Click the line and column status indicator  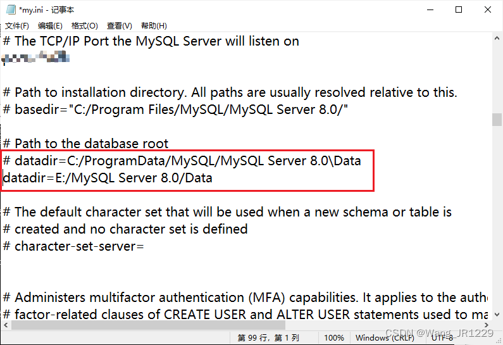(268, 338)
